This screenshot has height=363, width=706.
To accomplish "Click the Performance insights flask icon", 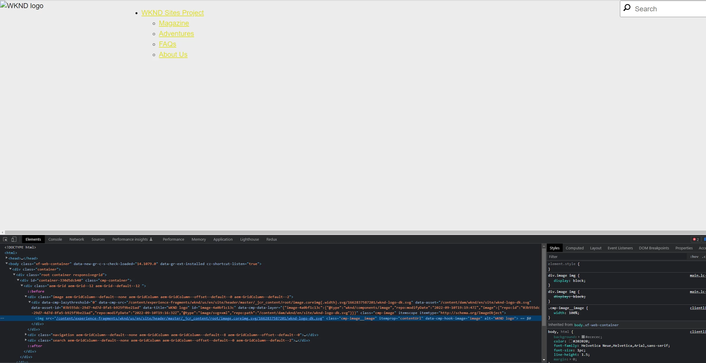I will pyautogui.click(x=151, y=239).
